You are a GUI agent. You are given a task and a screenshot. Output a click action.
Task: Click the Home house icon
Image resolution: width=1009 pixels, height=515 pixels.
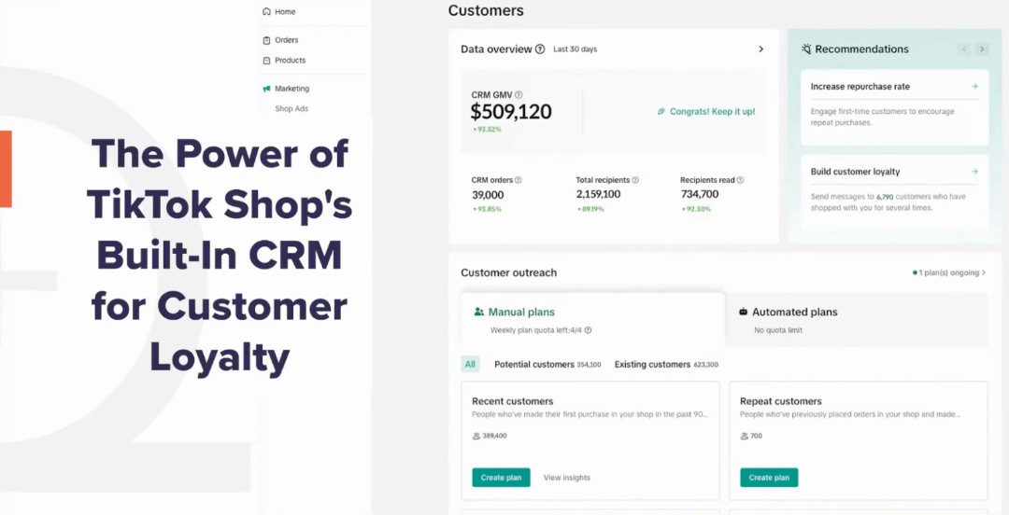(x=266, y=11)
